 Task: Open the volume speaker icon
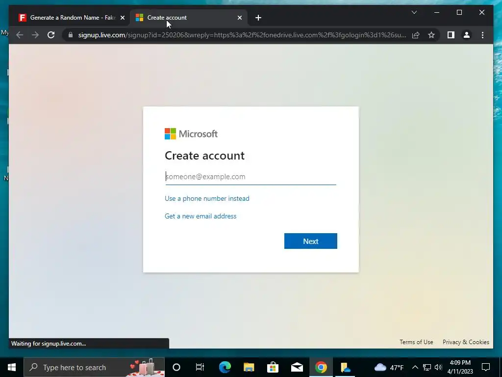(x=438, y=367)
